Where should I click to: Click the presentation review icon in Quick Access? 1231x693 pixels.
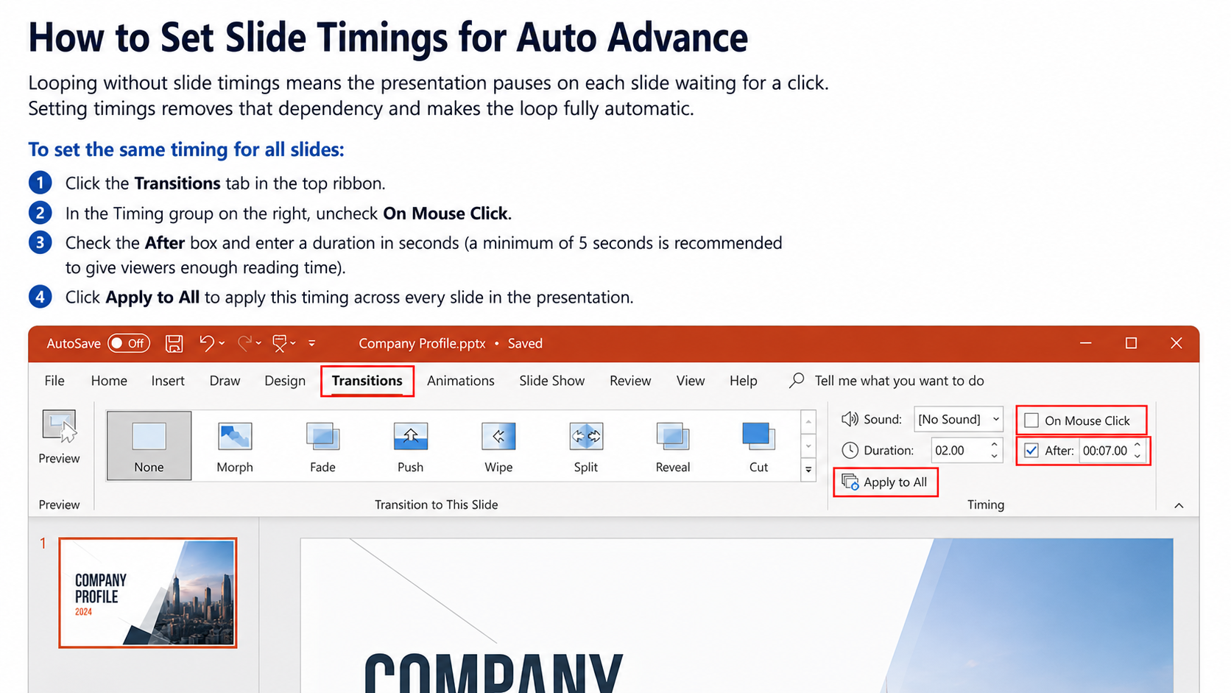pyautogui.click(x=280, y=343)
